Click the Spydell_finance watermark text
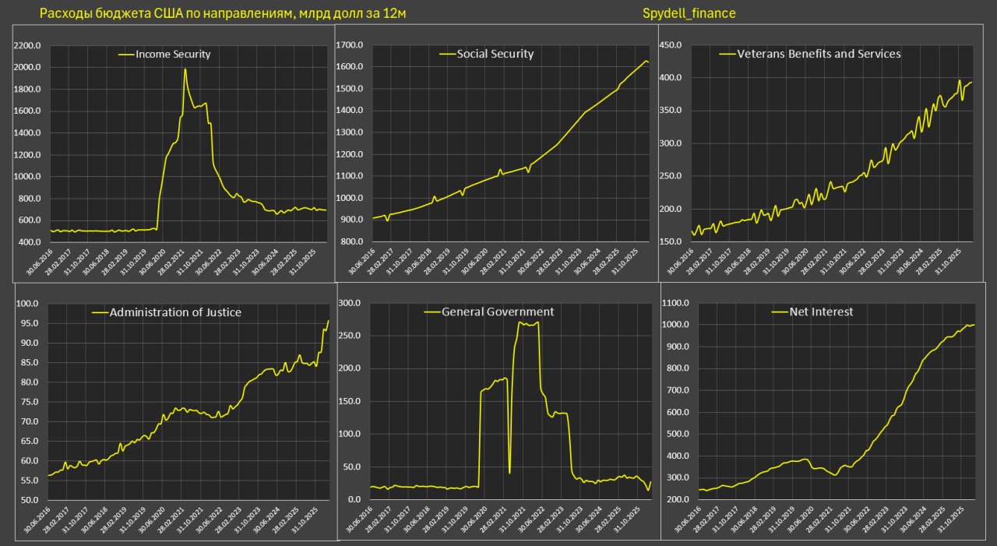997x546 pixels. click(x=689, y=13)
